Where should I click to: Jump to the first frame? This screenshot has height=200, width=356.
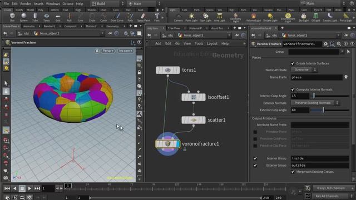tap(7, 188)
